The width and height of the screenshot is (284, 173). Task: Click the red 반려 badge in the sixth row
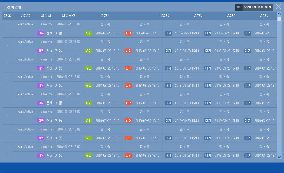point(128,121)
